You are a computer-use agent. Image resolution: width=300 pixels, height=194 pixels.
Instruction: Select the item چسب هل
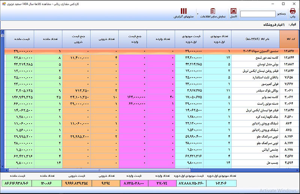(273, 163)
